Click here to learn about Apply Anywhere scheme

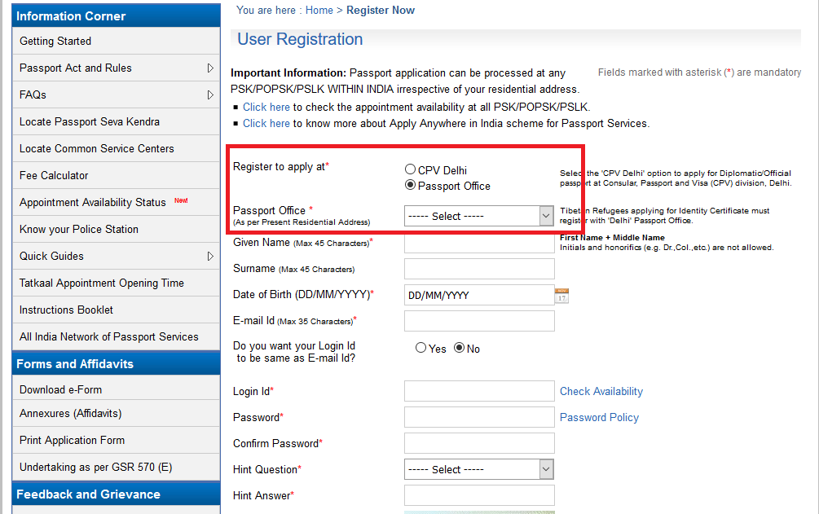266,123
